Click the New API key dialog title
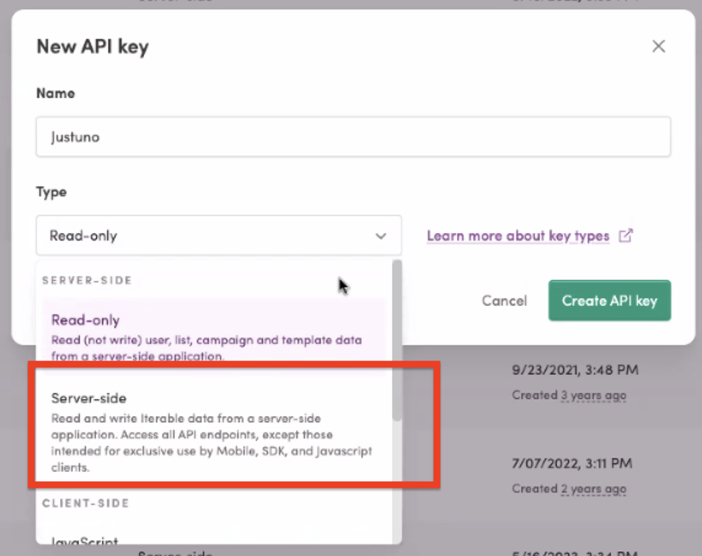Image resolution: width=702 pixels, height=556 pixels. (x=92, y=46)
